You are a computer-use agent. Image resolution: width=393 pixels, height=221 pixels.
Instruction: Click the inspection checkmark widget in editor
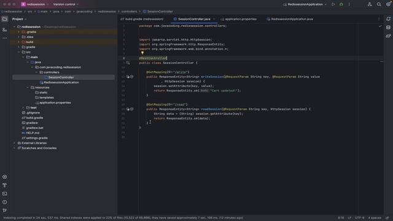click(380, 26)
